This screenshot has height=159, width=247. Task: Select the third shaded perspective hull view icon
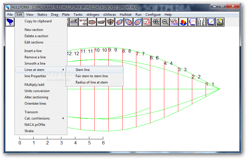pos(138,22)
